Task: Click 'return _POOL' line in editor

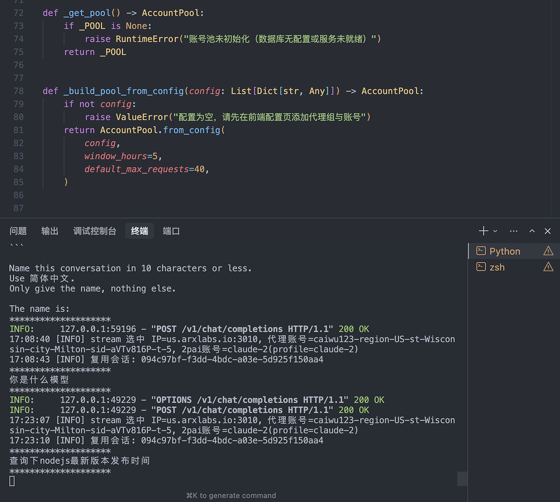Action: tap(95, 52)
